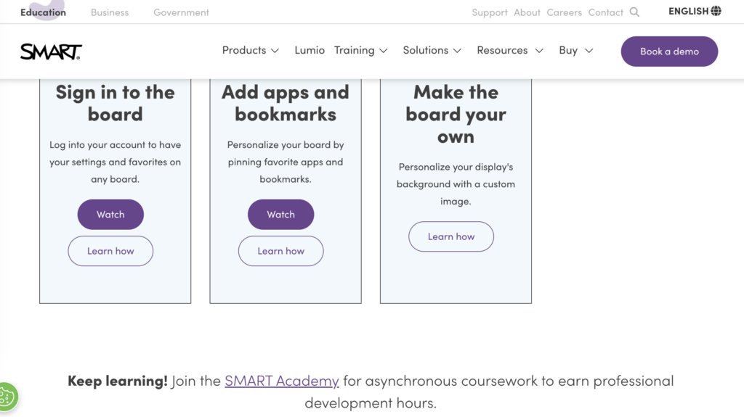Viewport: 744px width, 417px height.
Task: Open the Training menu label
Action: click(x=354, y=50)
